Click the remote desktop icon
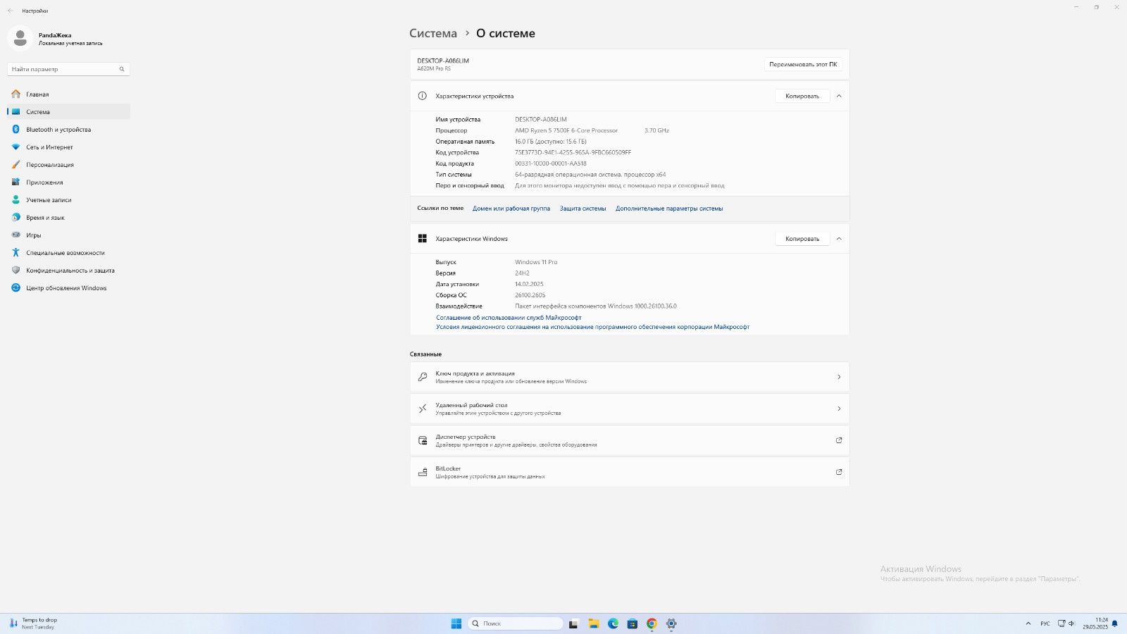 click(x=423, y=409)
